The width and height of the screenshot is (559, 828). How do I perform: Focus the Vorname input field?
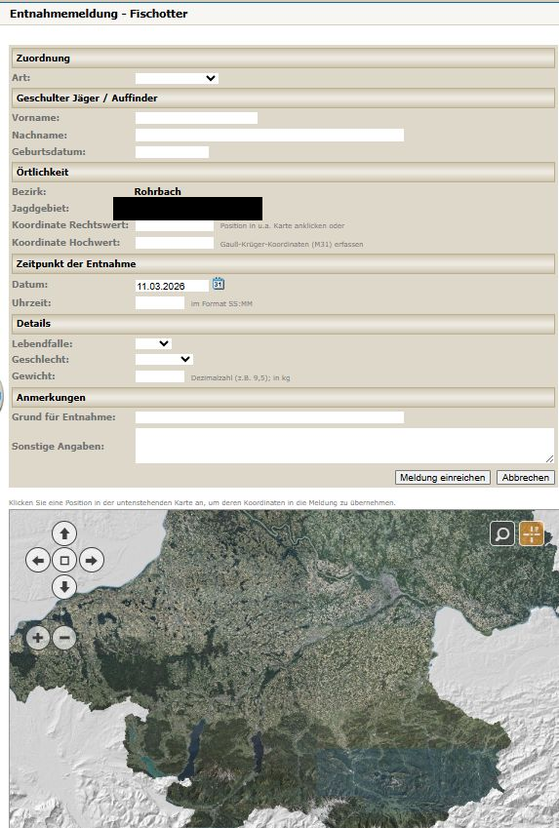pyautogui.click(x=196, y=118)
